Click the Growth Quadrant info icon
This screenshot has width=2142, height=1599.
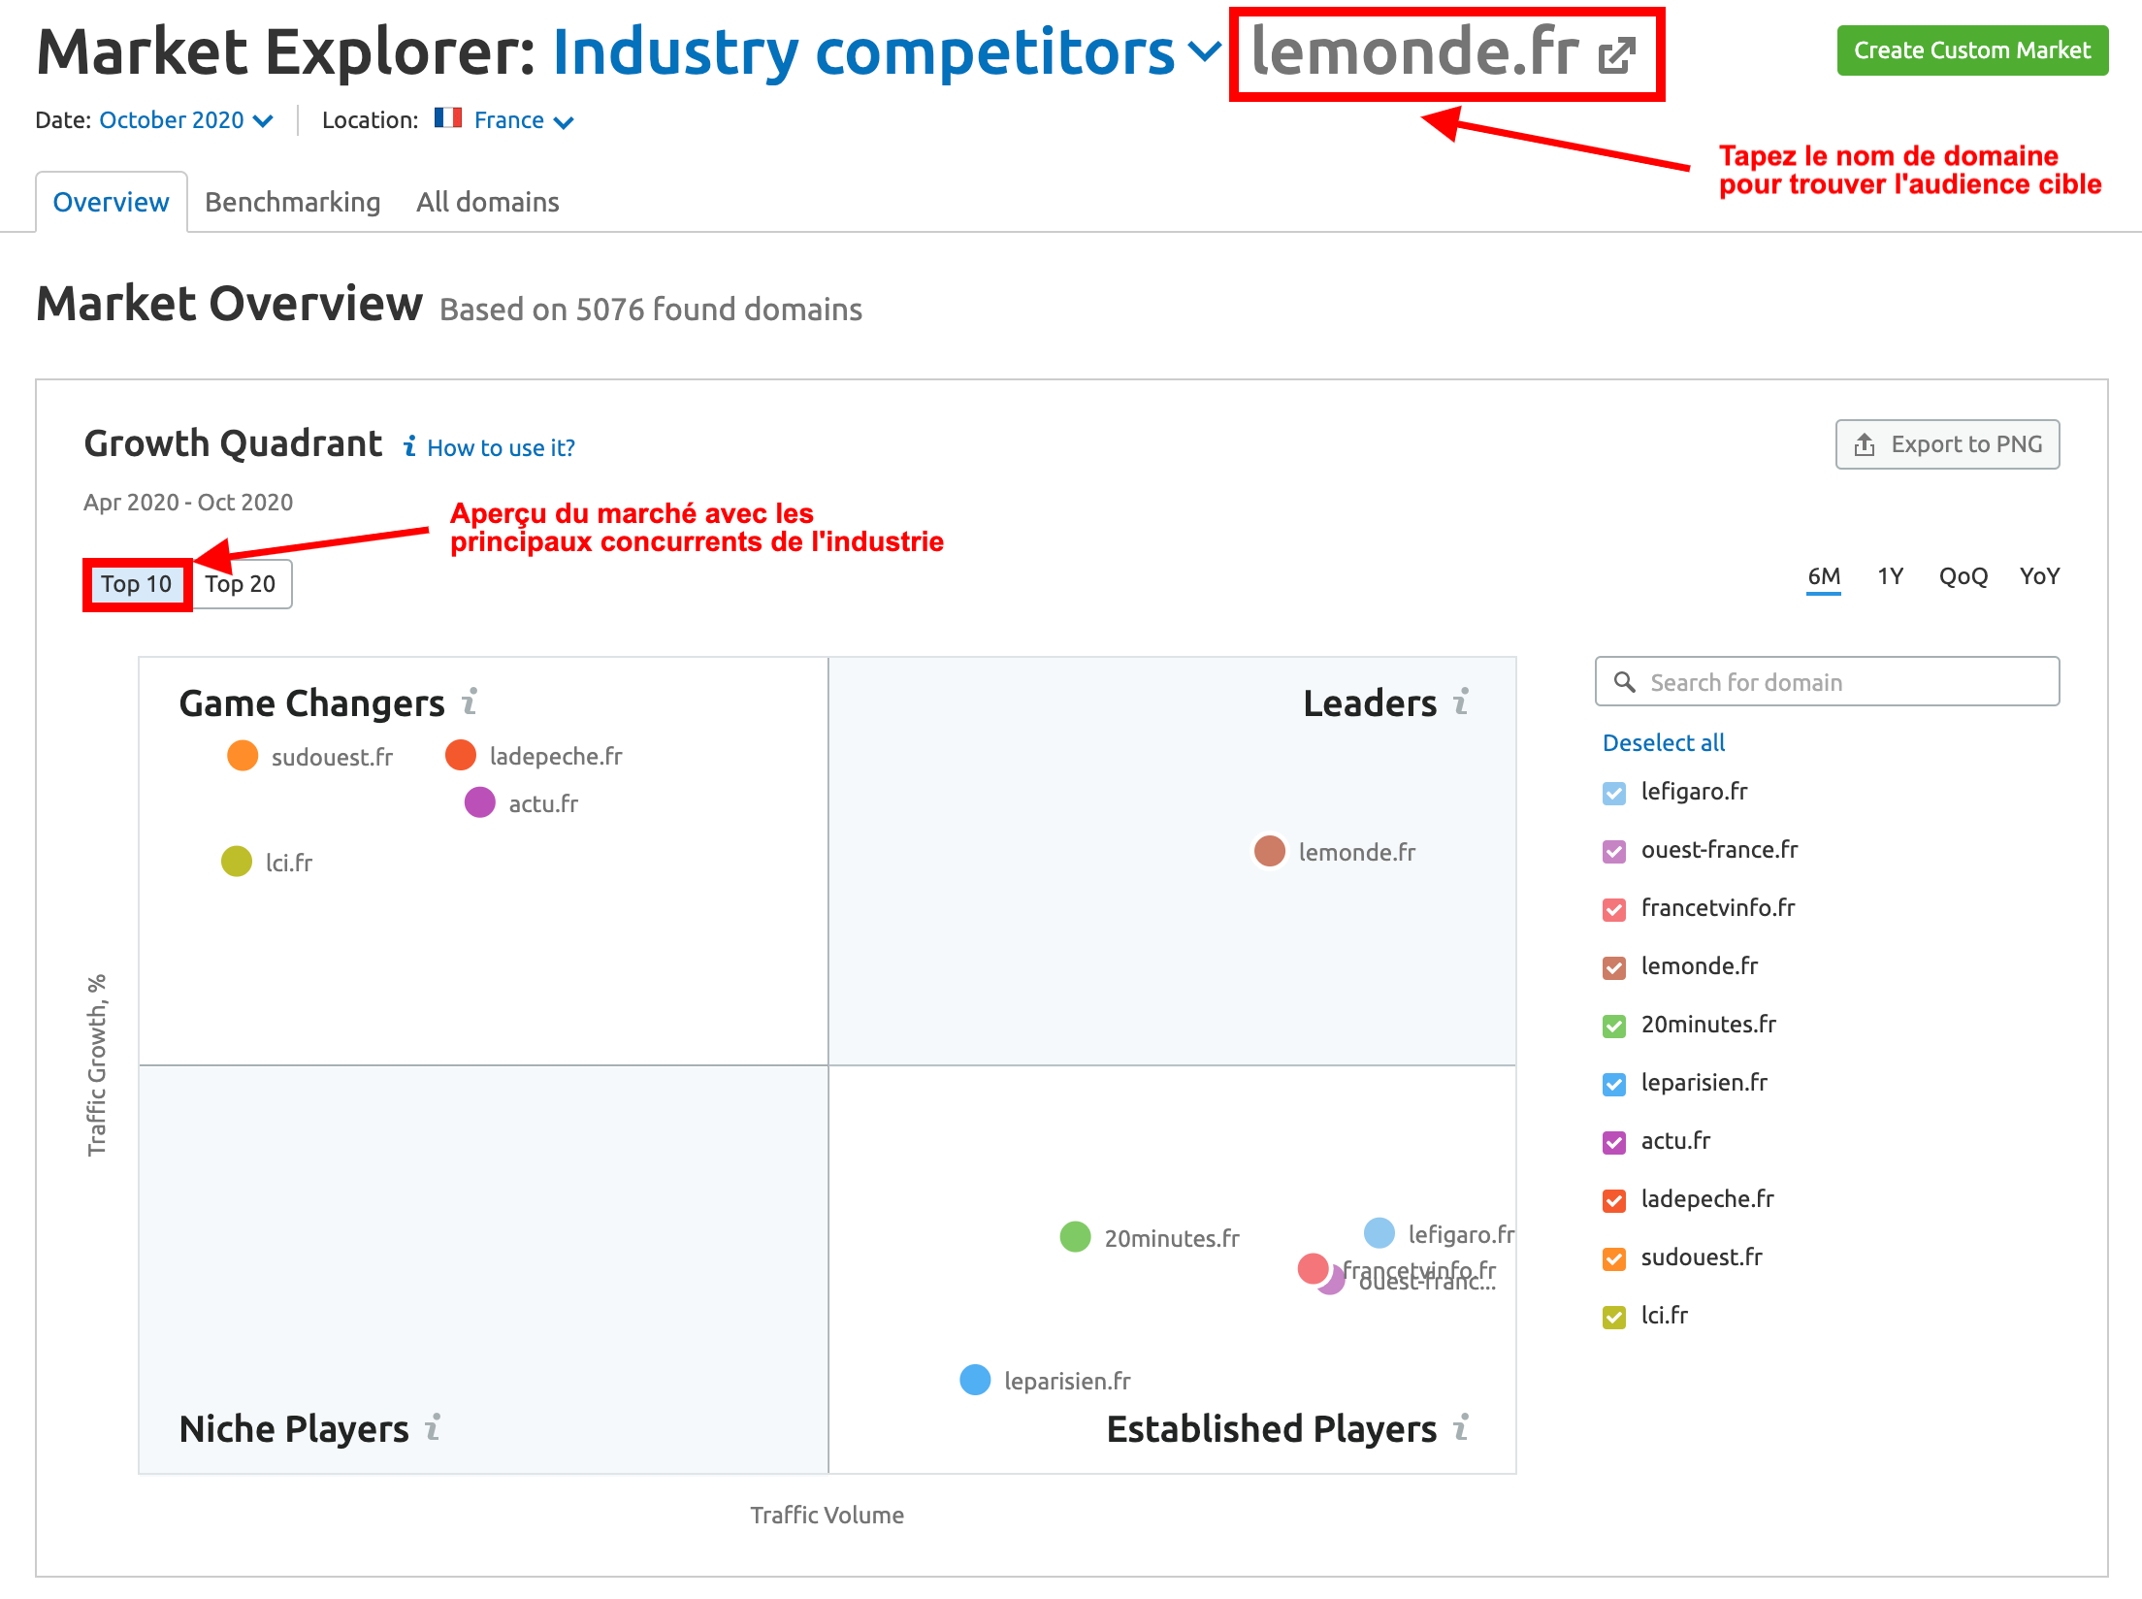pyautogui.click(x=410, y=446)
